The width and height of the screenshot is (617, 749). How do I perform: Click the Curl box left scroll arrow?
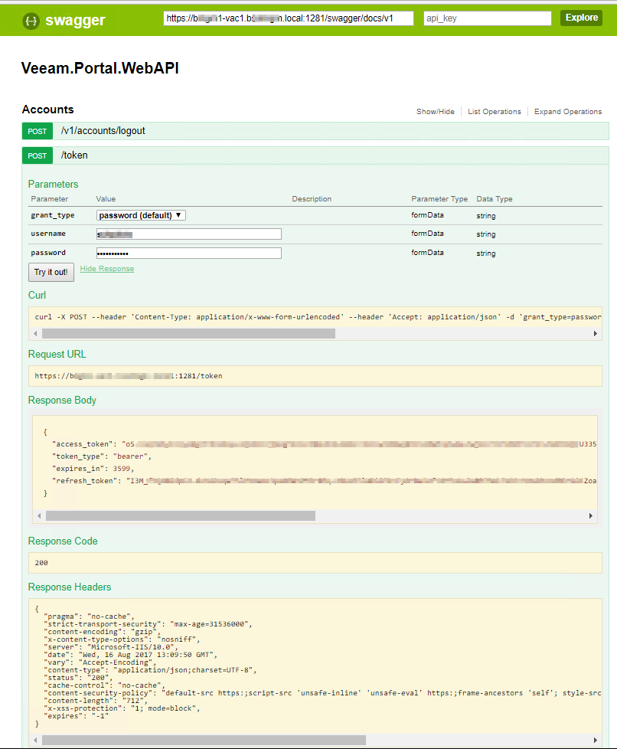point(35,333)
